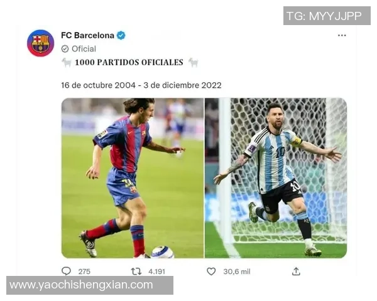Click the right goat emoji in tweet
Viewport: 377px width, 301px height.
[194, 63]
